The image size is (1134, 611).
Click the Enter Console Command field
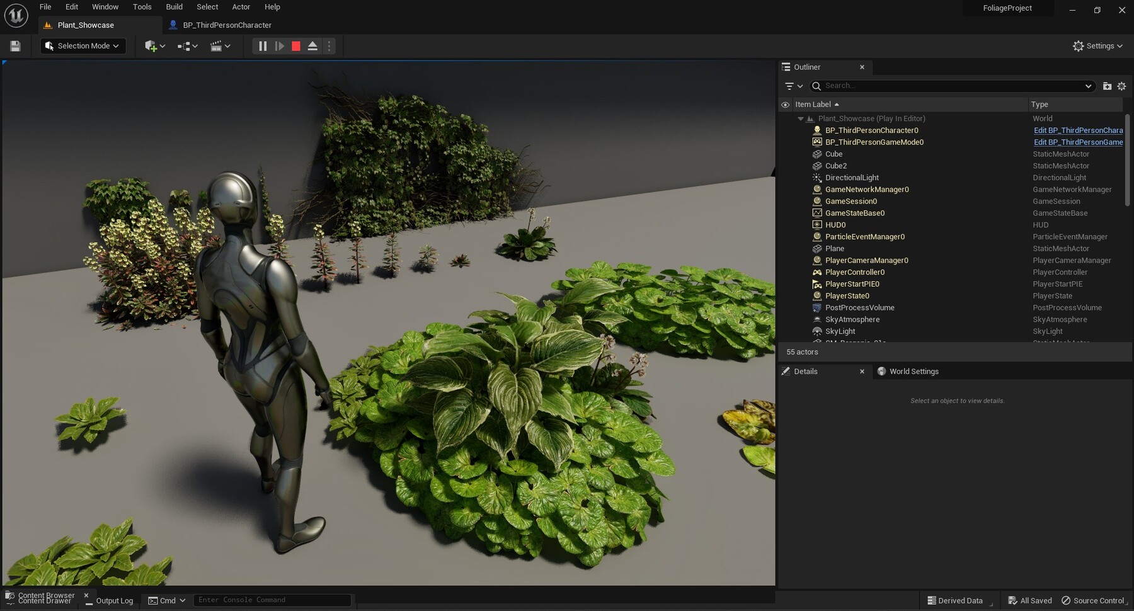272,600
